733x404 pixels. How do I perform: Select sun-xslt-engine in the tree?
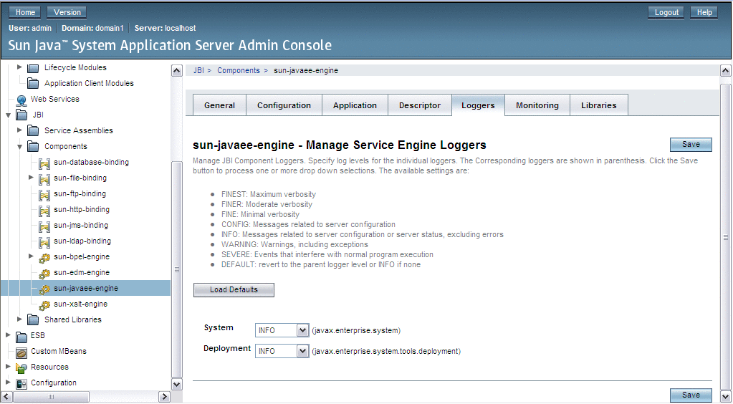[80, 304]
